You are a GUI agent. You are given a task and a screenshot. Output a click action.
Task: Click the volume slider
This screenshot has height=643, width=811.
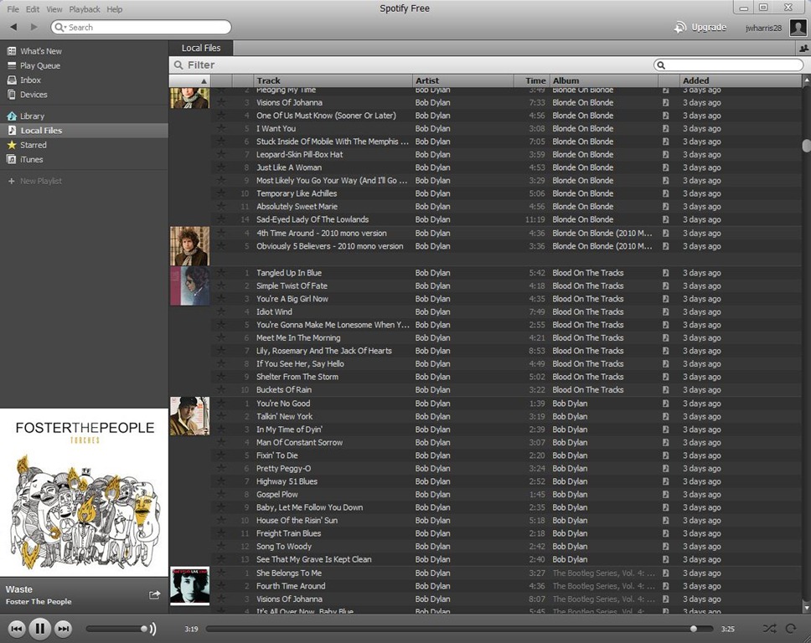click(117, 629)
